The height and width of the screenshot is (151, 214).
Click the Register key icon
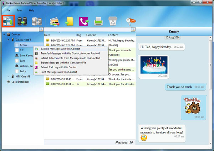[131, 21]
